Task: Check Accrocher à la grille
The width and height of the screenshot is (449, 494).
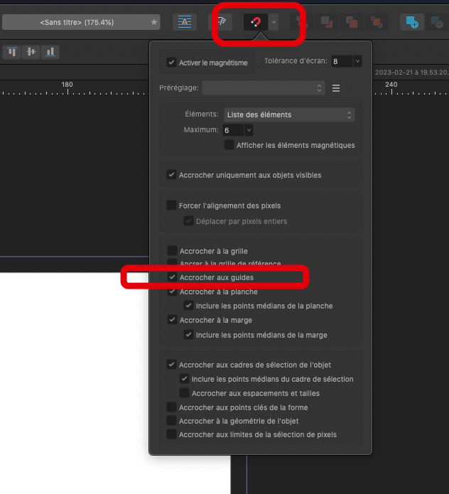Action: click(172, 251)
